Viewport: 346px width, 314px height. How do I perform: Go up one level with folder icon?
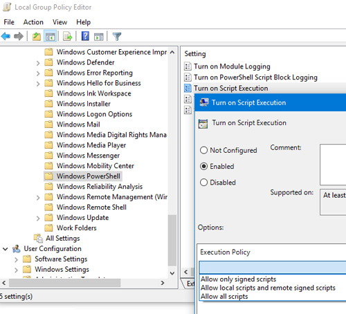click(x=37, y=37)
